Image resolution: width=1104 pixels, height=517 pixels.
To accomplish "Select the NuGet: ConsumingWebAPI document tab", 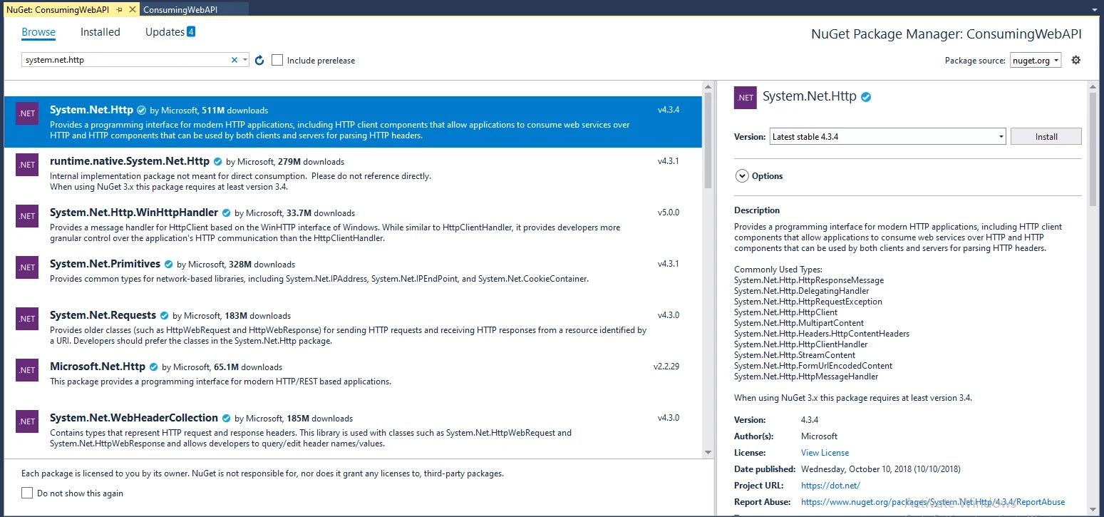I will [58, 9].
